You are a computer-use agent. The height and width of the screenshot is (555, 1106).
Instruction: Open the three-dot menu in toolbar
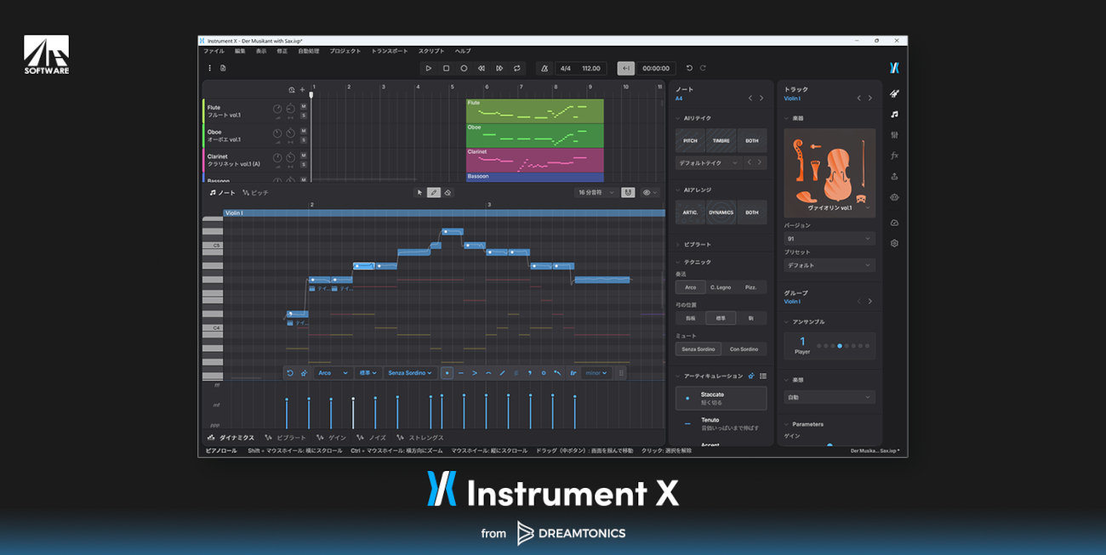click(x=209, y=68)
